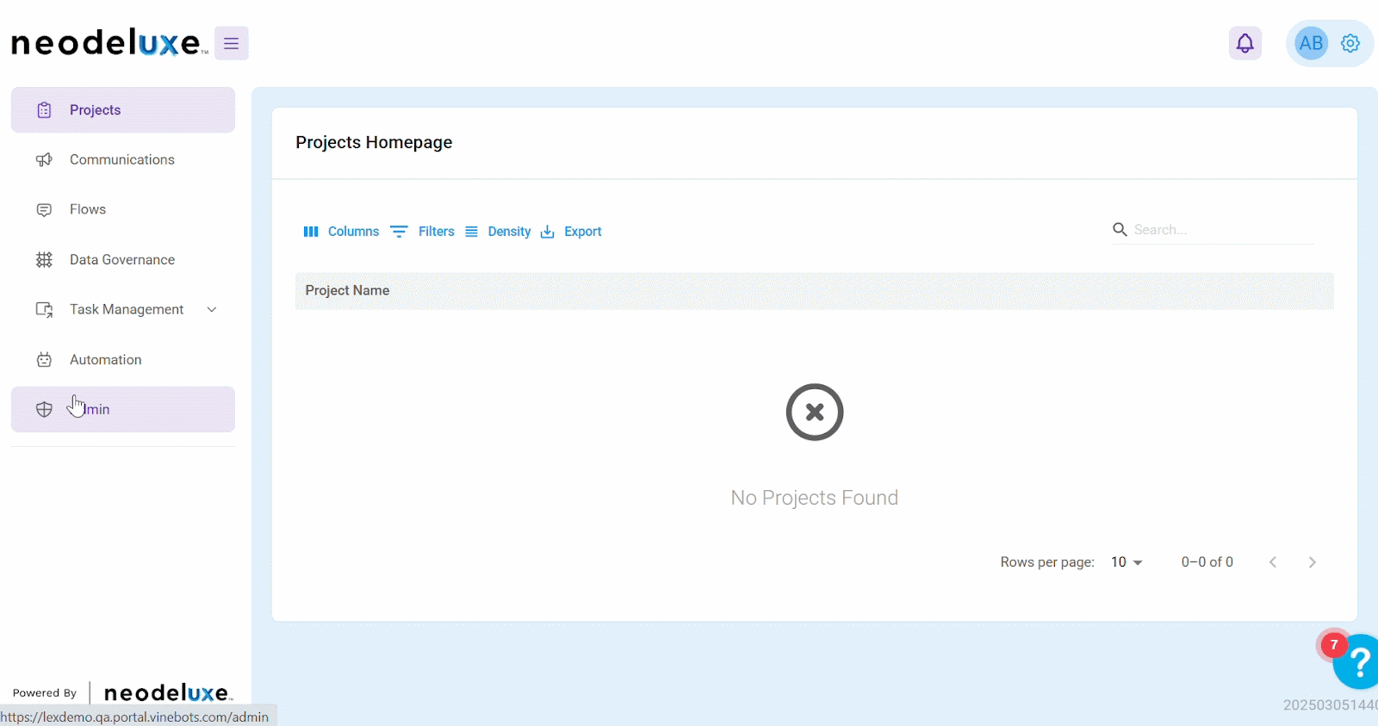Open the Admin sidebar item

(x=123, y=410)
